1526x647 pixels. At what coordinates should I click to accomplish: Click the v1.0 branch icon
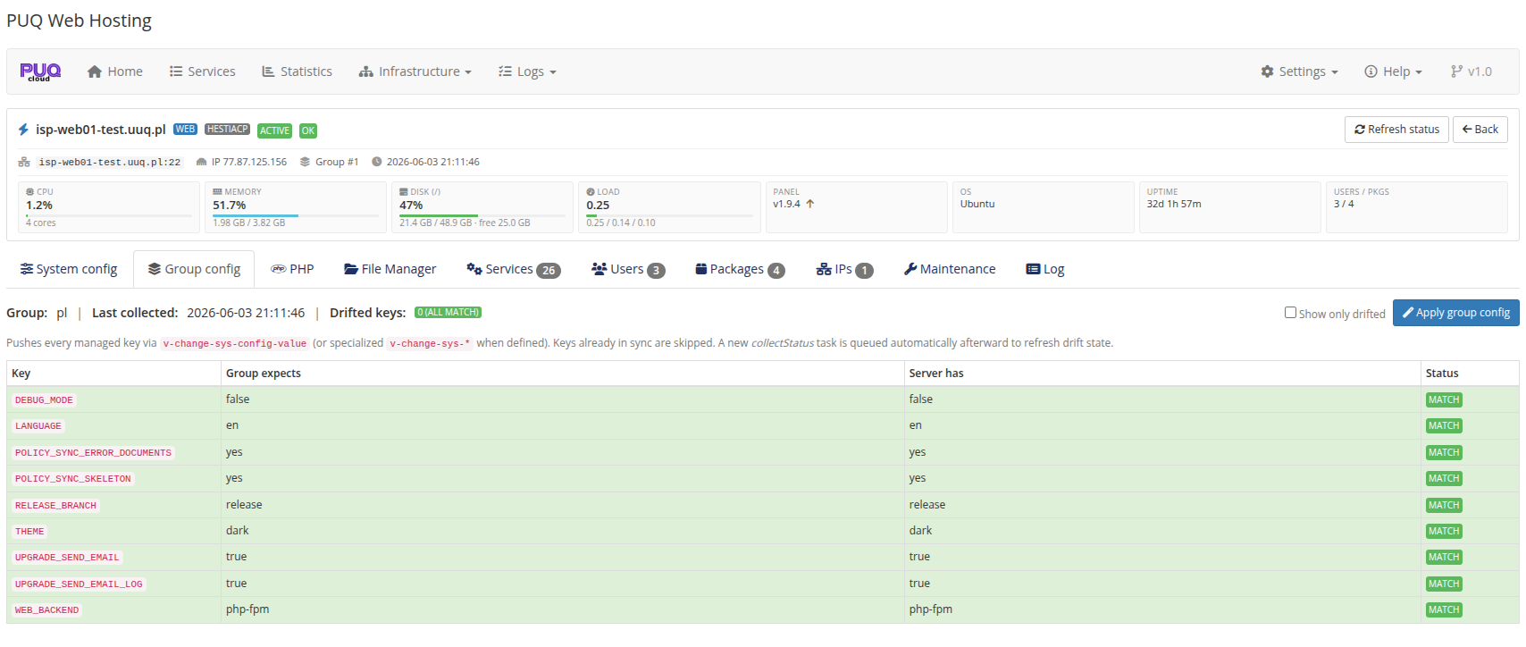pyautogui.click(x=1456, y=71)
